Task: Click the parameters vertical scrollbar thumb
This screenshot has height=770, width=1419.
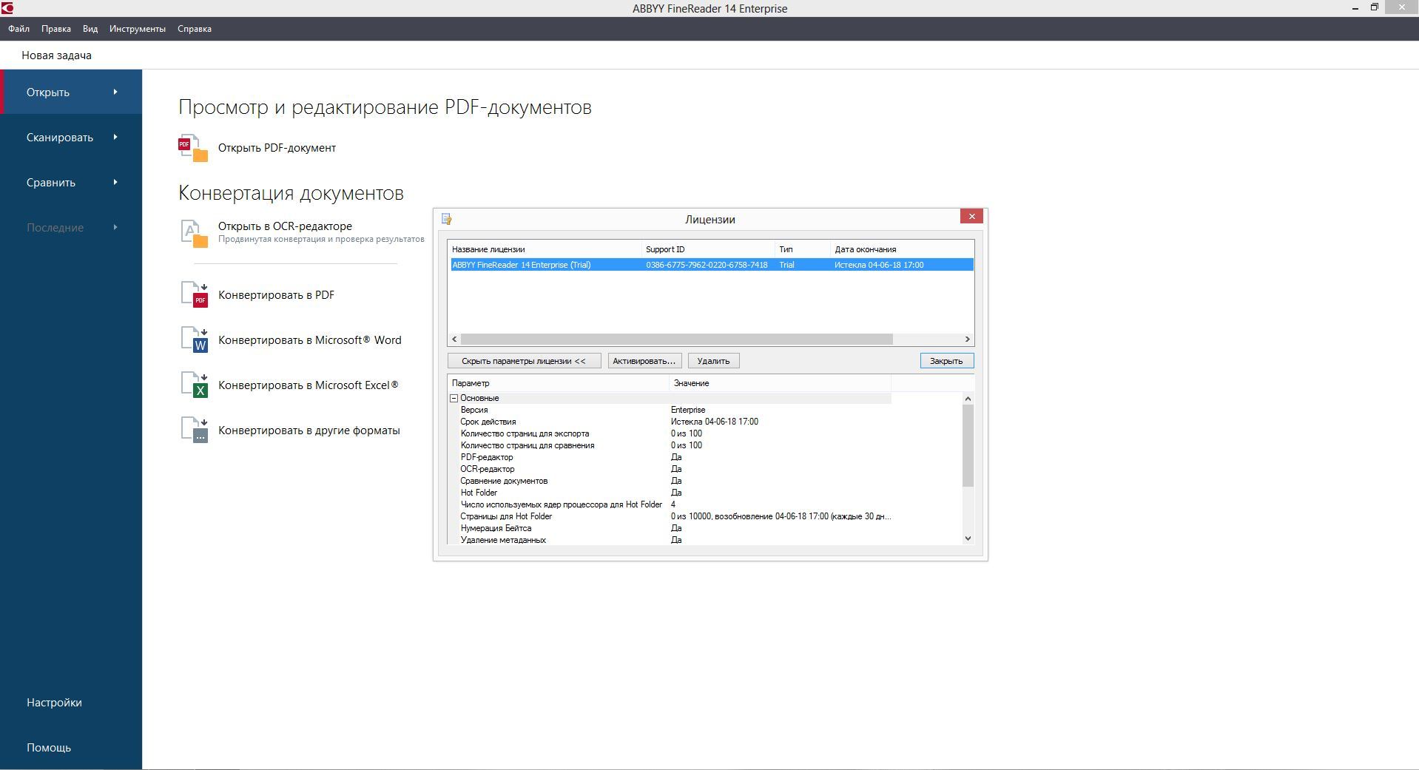Action: 968,446
